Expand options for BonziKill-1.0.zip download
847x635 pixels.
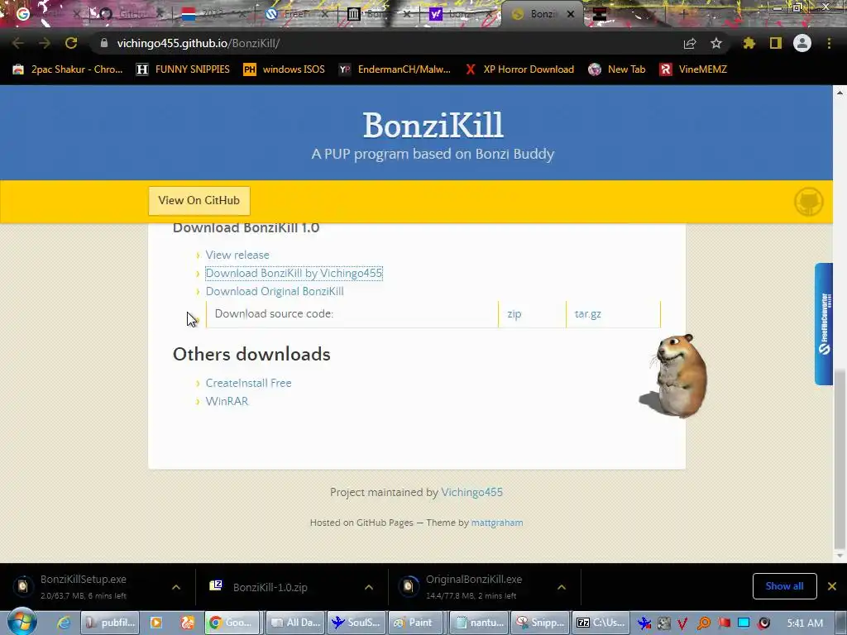point(369,587)
